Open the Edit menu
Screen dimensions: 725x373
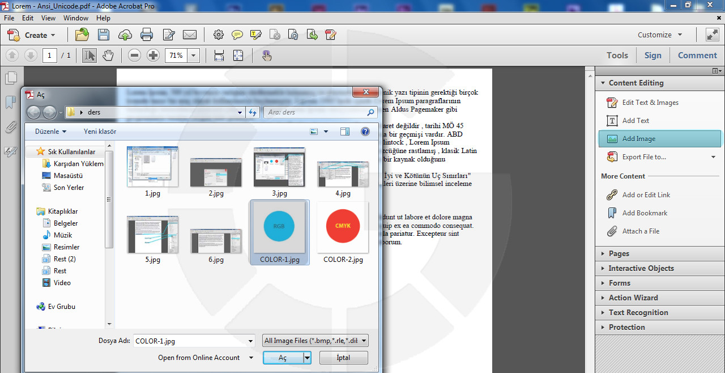click(x=28, y=18)
